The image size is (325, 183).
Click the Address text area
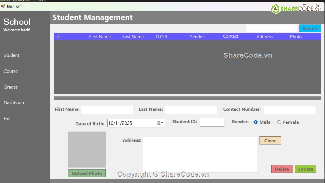pyautogui.click(x=200, y=155)
